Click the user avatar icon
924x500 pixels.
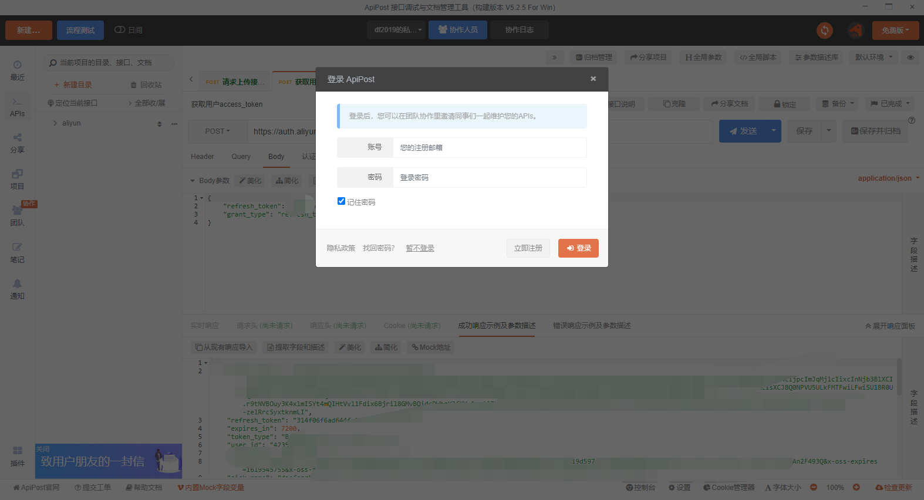(x=855, y=30)
